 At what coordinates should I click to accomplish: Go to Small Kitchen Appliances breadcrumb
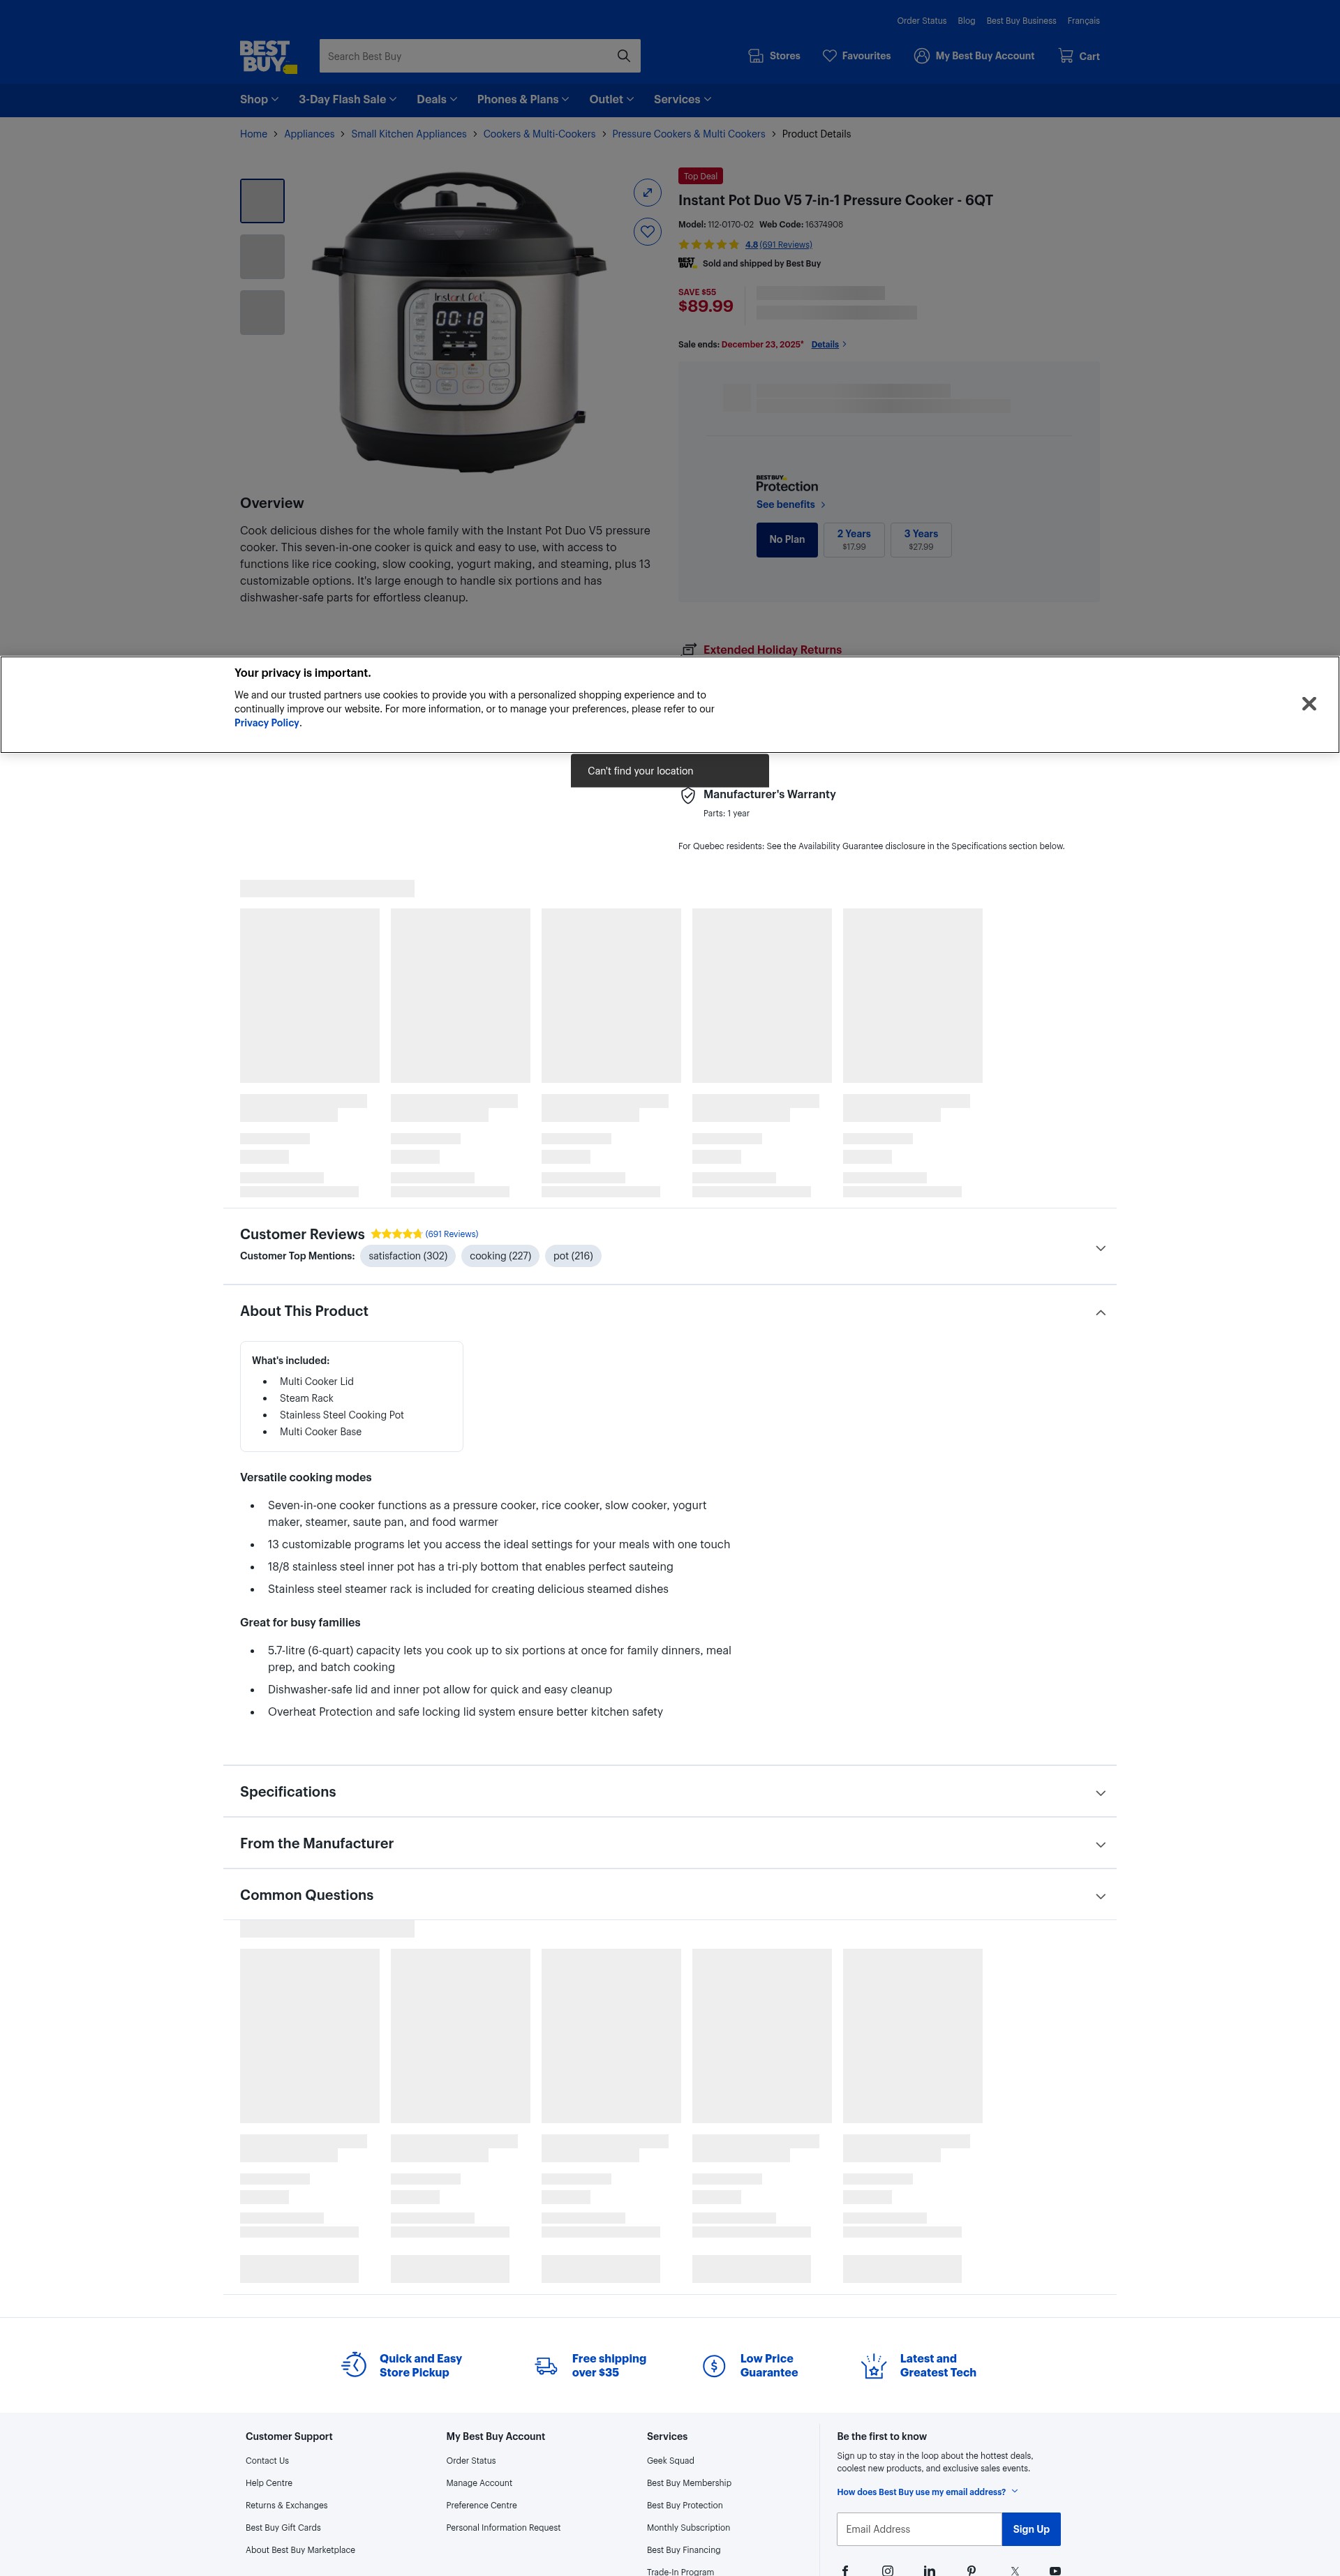pos(408,134)
